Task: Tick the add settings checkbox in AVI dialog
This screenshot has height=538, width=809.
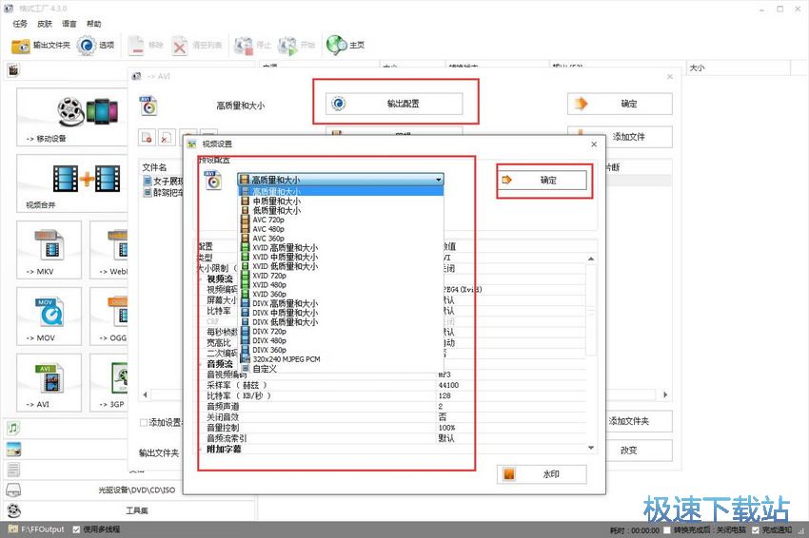Action: (x=144, y=423)
